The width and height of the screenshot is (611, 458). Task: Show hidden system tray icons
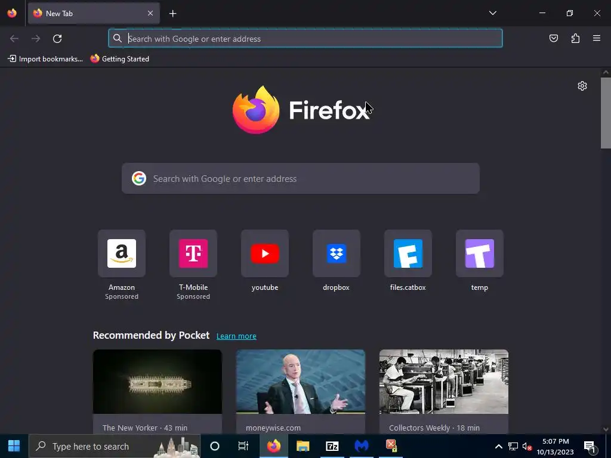[498, 446]
